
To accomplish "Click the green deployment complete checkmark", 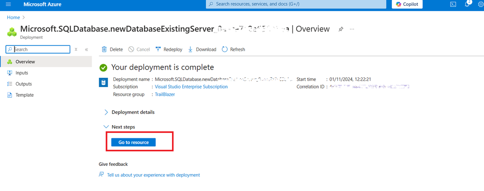I will 103,67.
